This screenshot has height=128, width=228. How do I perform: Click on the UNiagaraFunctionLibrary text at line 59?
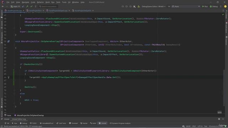[34, 54]
